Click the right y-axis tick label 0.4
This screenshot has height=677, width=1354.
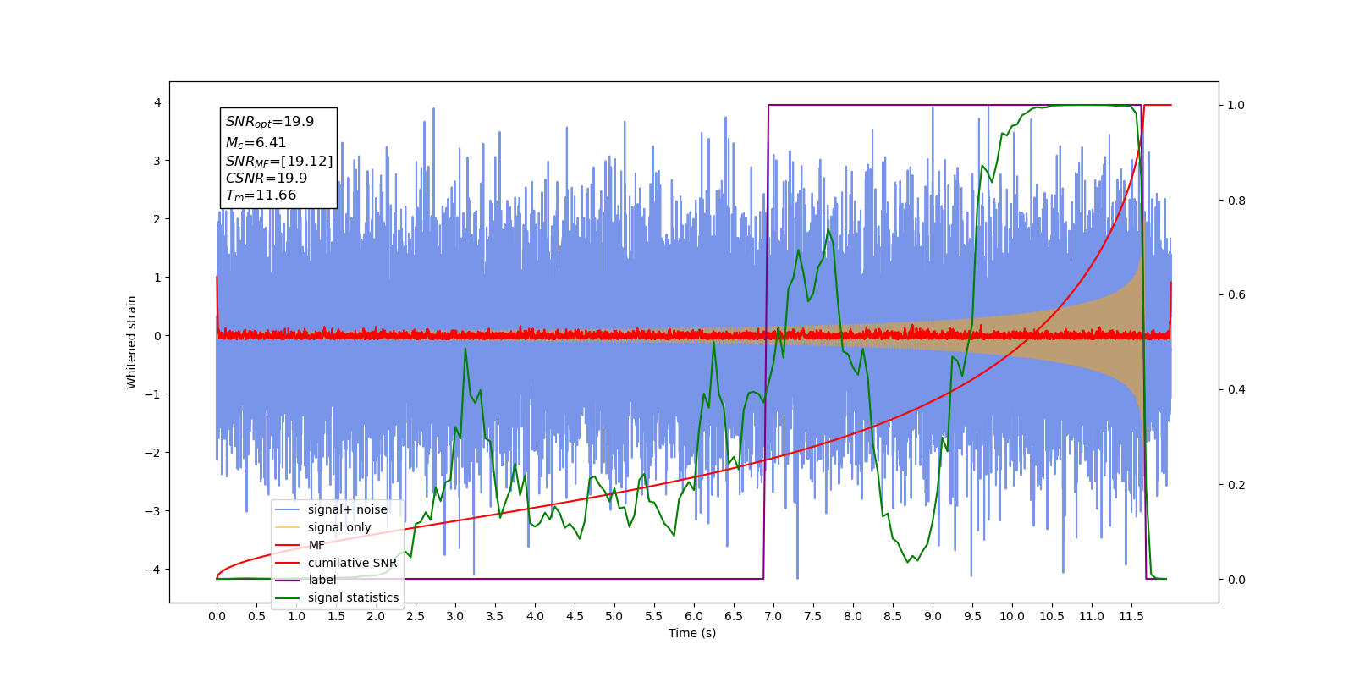1236,390
